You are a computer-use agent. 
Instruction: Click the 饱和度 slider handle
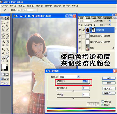pyautogui.click(x=73, y=91)
